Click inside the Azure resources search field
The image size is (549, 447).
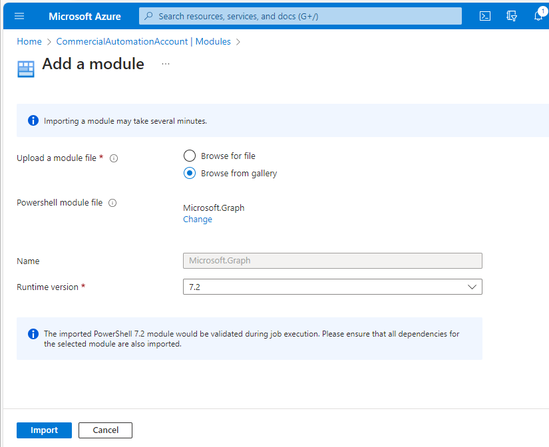[x=299, y=16]
